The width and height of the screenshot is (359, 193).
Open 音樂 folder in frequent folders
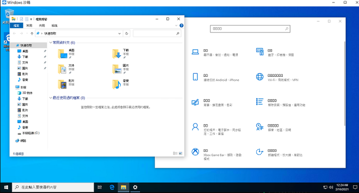pos(121,84)
